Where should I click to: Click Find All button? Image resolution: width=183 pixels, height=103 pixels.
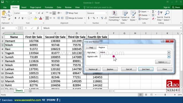(129, 69)
